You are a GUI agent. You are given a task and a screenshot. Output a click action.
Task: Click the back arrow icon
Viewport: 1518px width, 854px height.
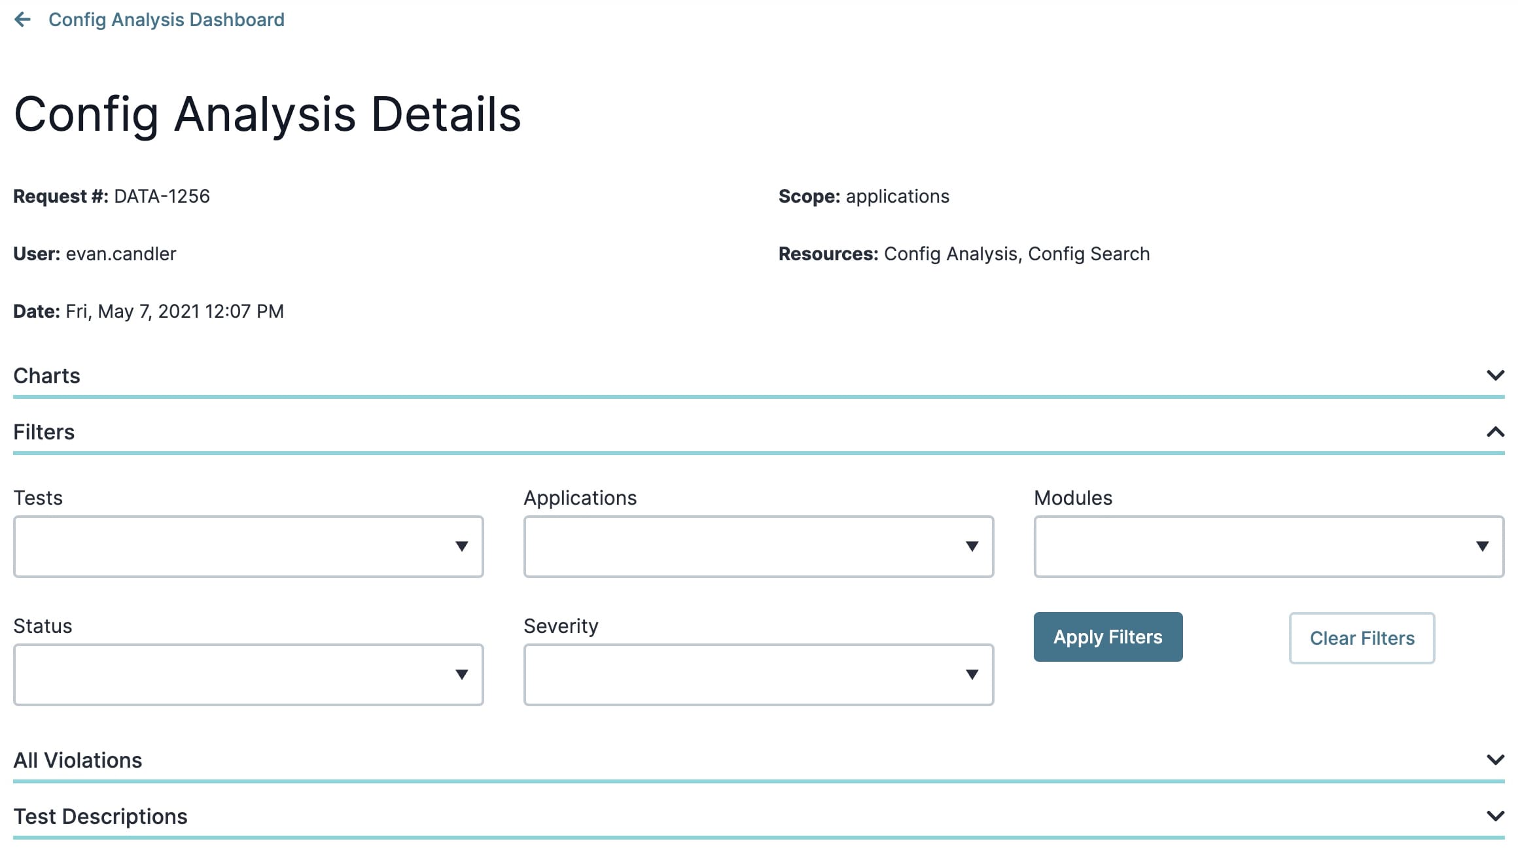pyautogui.click(x=22, y=20)
